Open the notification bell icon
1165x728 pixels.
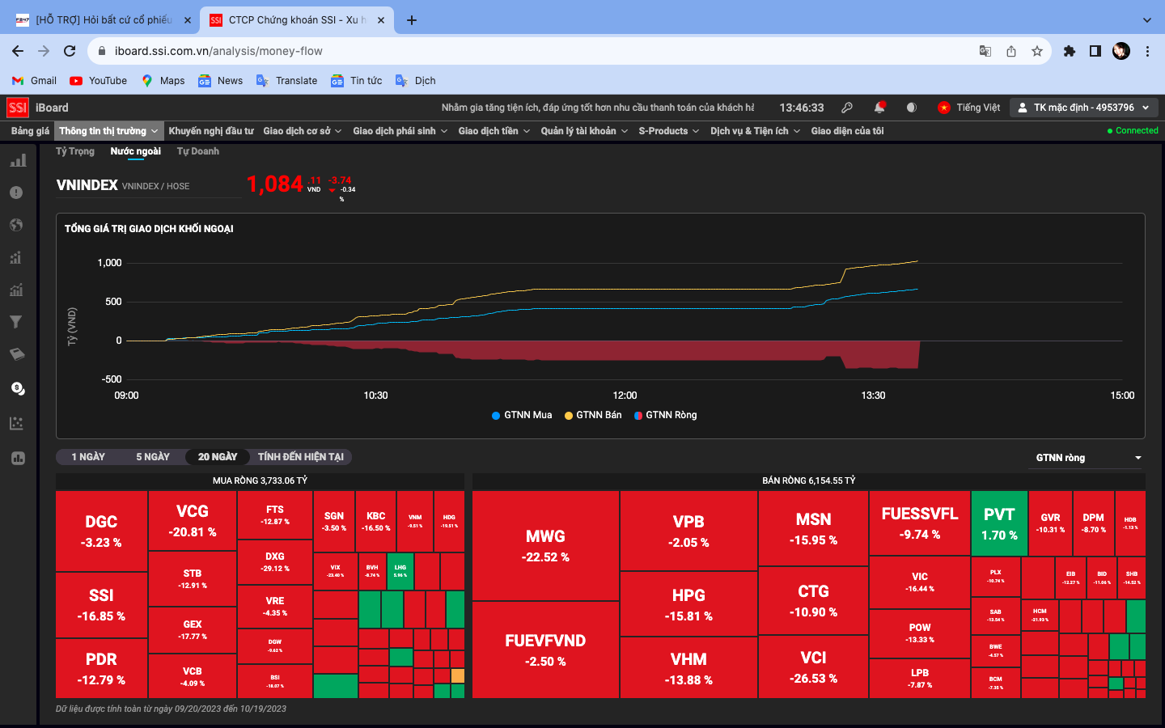pos(879,108)
